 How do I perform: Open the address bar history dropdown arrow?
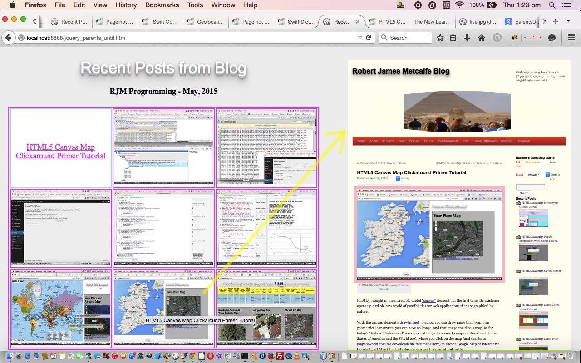coord(360,38)
